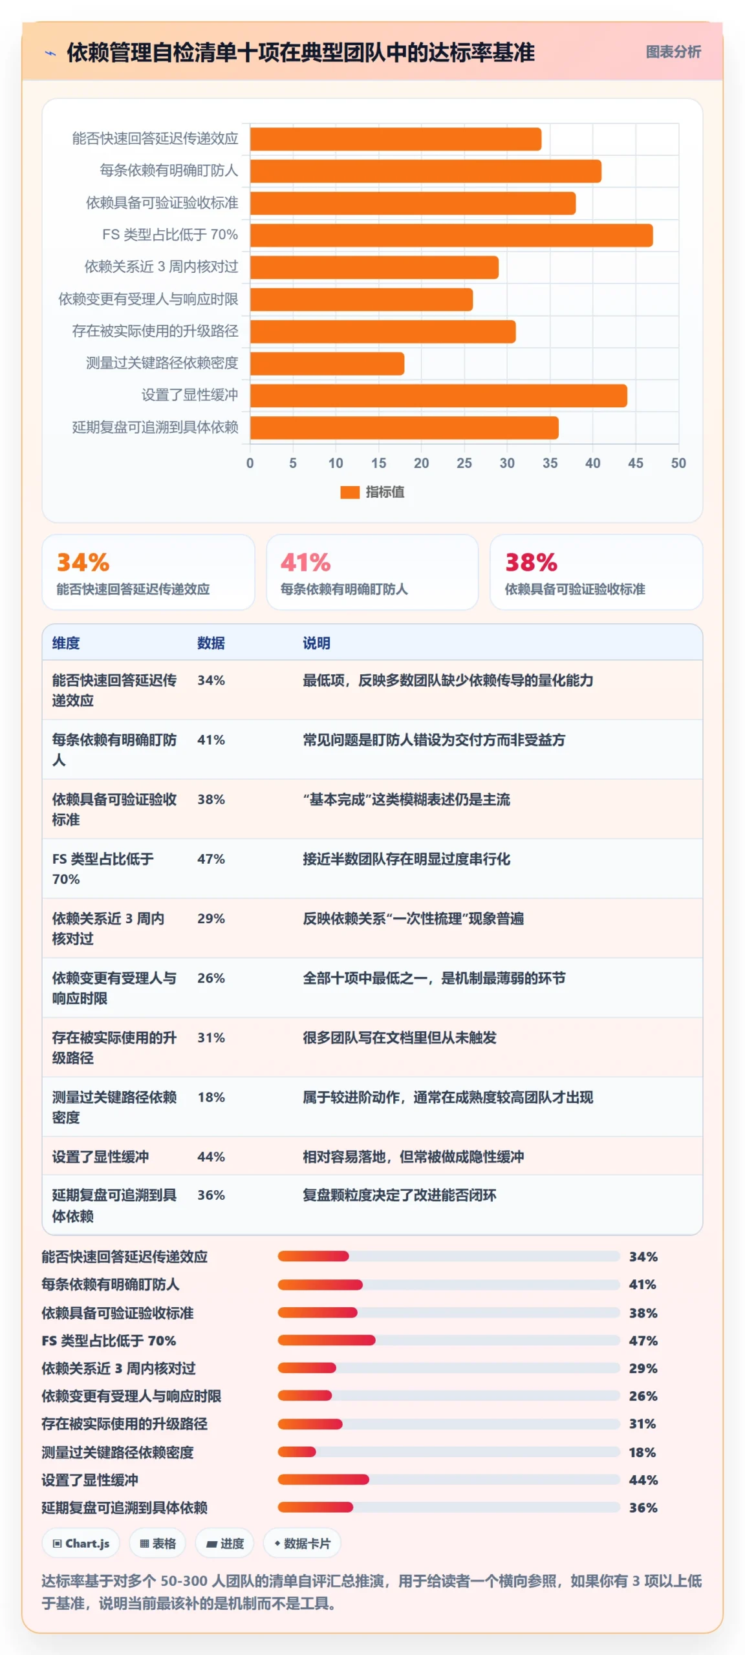Viewport: 745px width, 1655px height.
Task: Click table cell 47%
Action: 211,859
